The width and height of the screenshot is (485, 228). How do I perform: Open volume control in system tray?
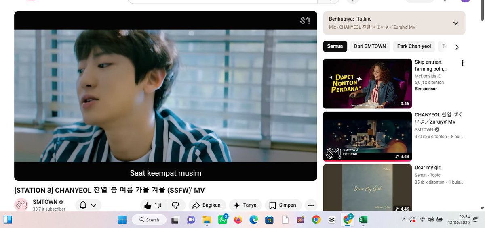point(431,220)
